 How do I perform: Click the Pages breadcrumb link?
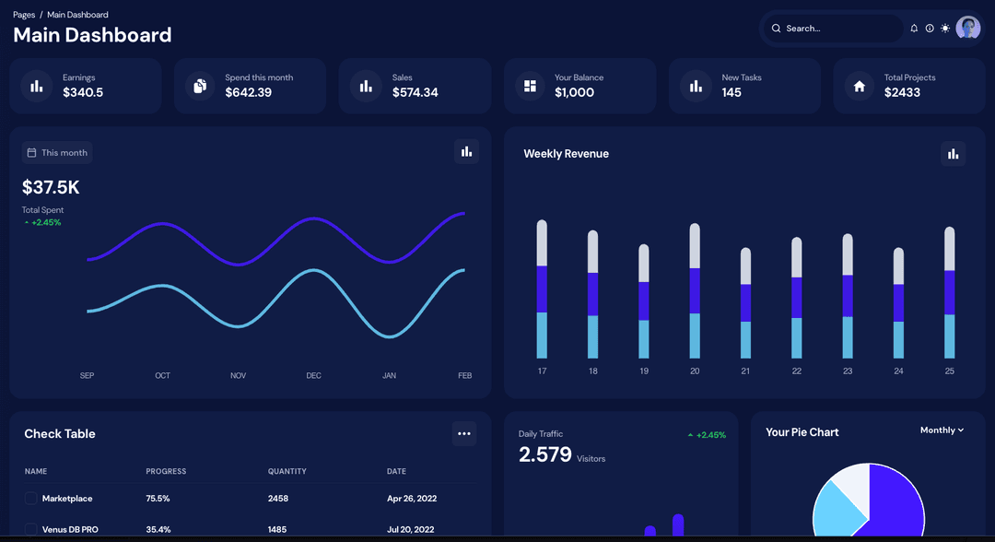coord(24,15)
